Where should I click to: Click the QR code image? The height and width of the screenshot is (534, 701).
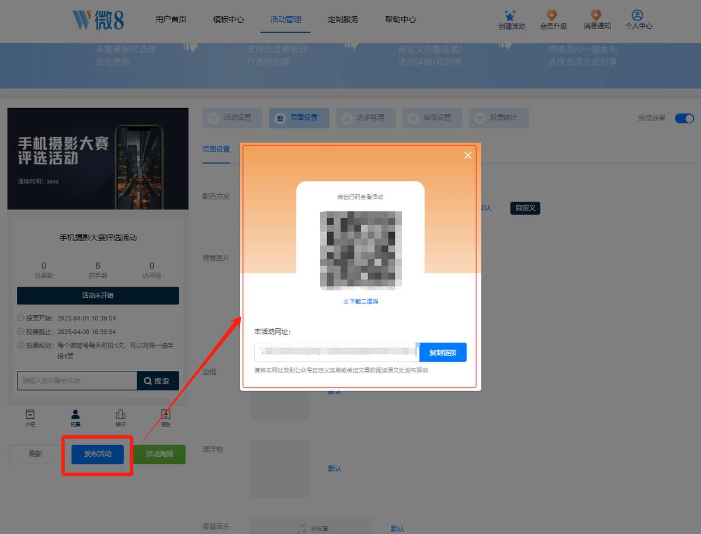pyautogui.click(x=360, y=250)
